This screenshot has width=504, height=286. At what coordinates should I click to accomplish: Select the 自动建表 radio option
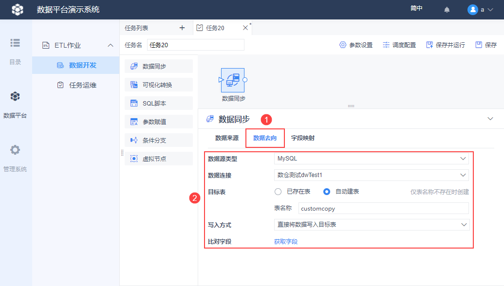[x=327, y=192]
